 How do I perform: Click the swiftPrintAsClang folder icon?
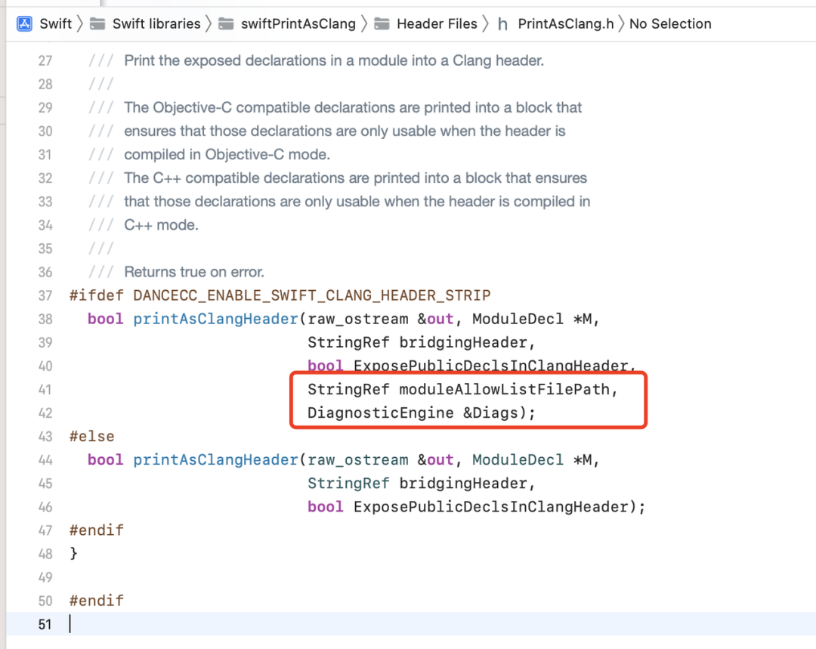pos(226,24)
